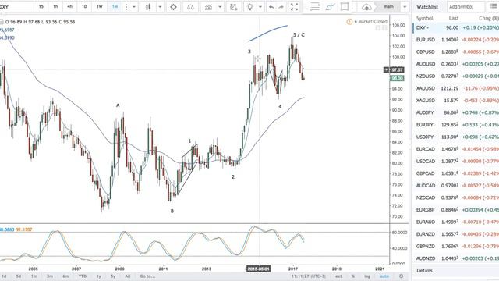Set chart range to 3m
Screen dimensions: 499x281
(x=50, y=276)
